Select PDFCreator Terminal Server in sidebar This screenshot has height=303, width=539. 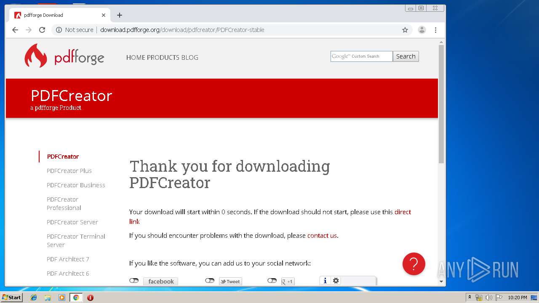tap(76, 241)
